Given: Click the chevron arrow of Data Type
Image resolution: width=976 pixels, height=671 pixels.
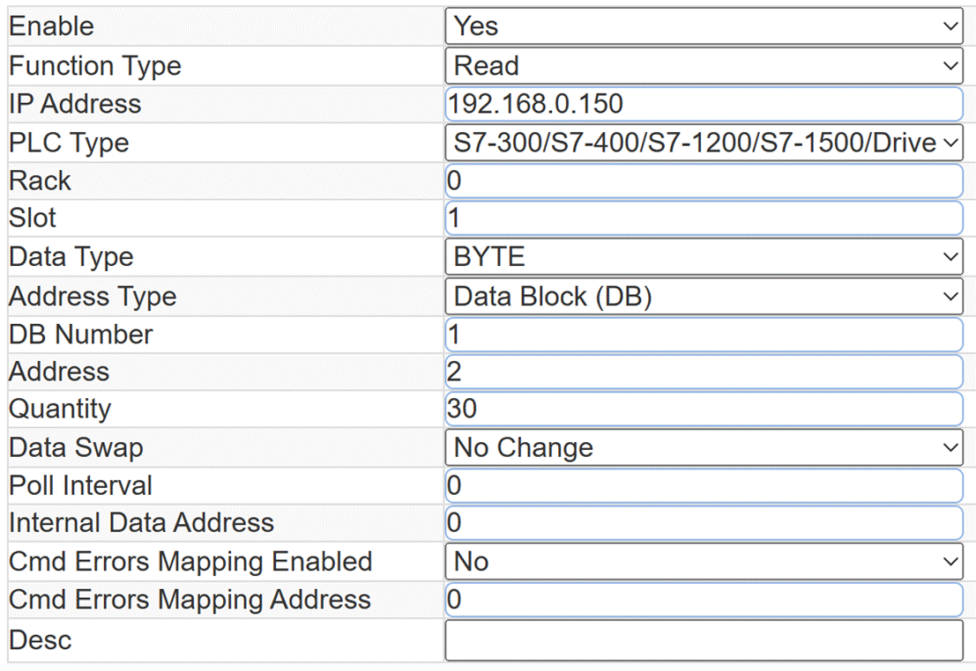Looking at the screenshot, I should [950, 257].
